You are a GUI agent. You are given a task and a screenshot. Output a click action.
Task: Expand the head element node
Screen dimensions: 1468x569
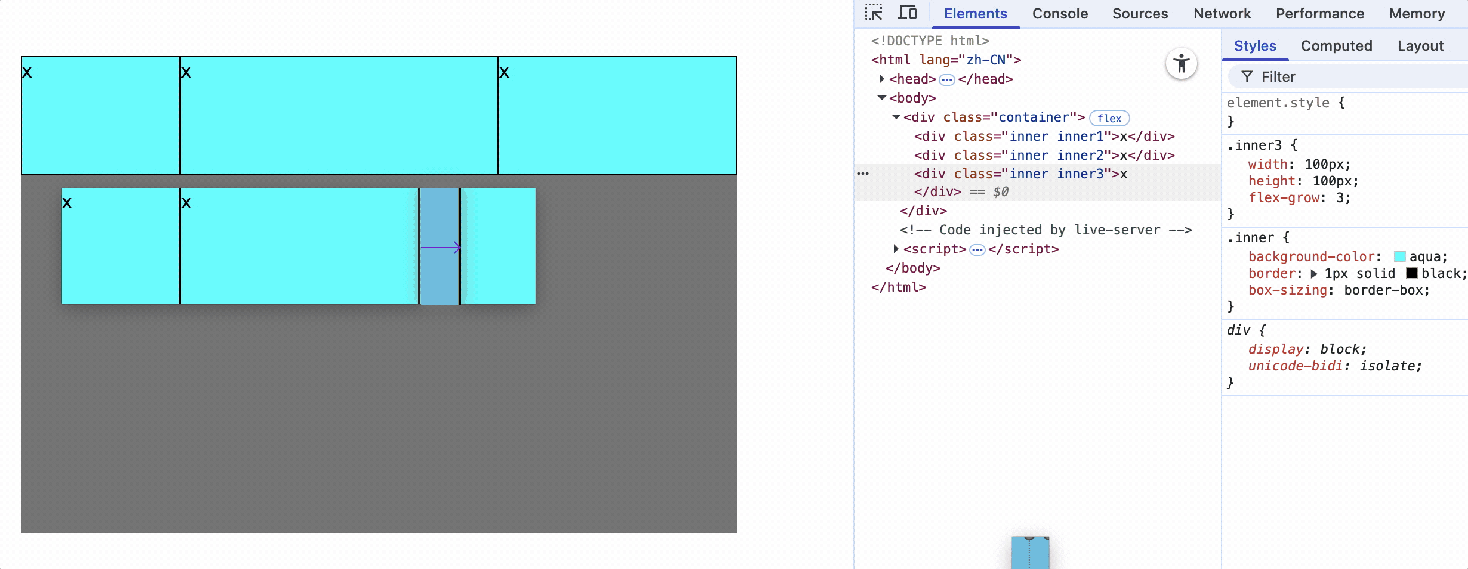[881, 79]
